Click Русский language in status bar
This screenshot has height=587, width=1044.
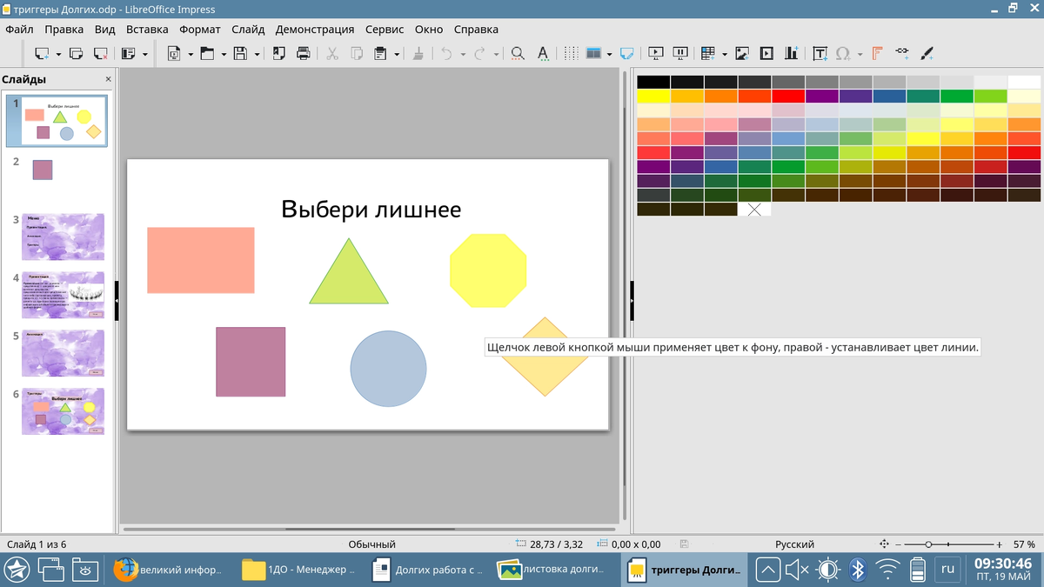[794, 544]
